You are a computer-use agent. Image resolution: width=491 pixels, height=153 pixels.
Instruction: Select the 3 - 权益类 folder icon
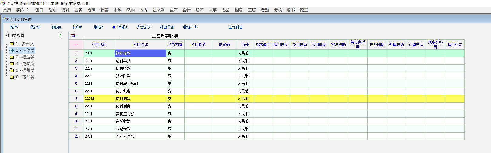click(12, 57)
